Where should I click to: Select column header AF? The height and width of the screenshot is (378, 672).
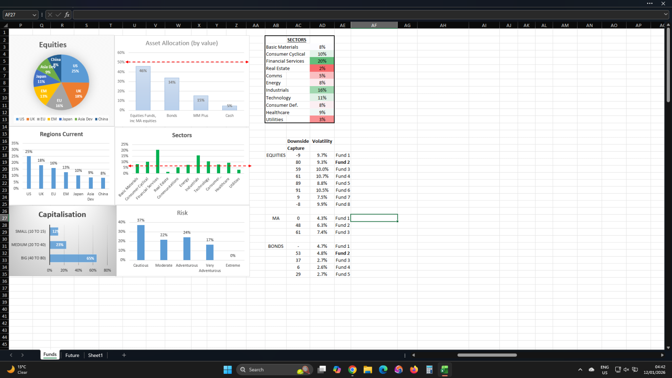click(374, 26)
